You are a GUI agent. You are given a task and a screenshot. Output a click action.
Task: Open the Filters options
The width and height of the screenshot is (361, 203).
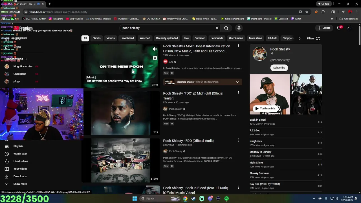pyautogui.click(x=313, y=38)
